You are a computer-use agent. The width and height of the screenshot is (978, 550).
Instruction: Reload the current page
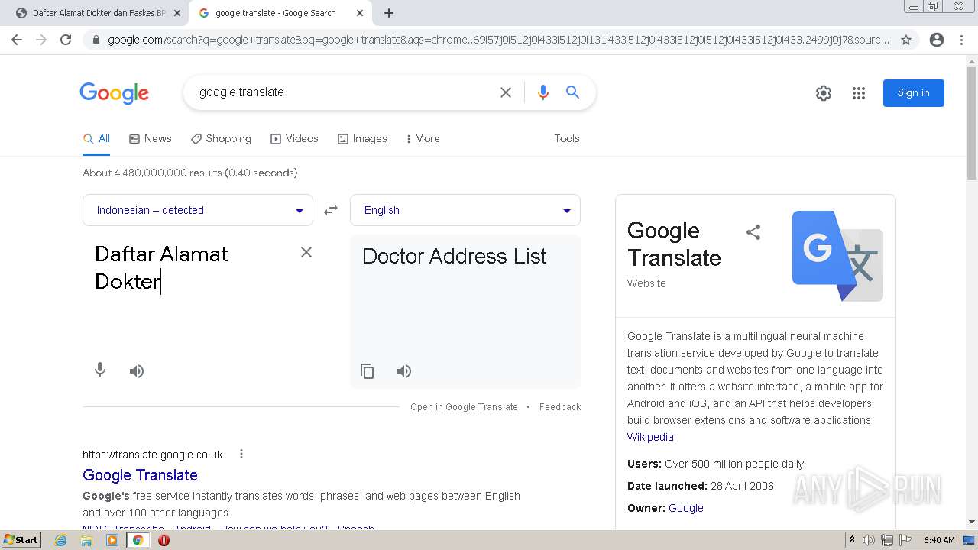tap(66, 40)
